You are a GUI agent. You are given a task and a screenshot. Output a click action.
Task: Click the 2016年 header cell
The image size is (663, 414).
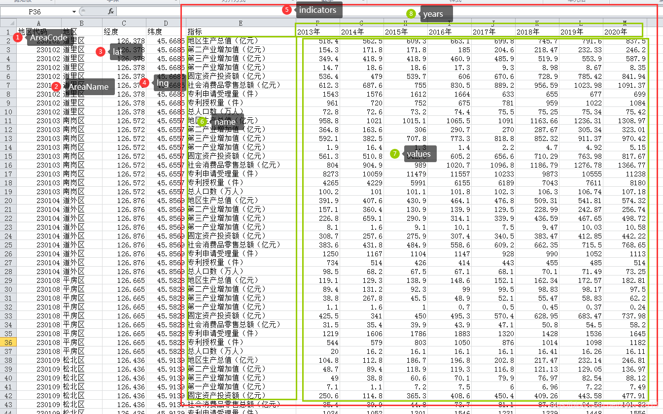point(449,32)
